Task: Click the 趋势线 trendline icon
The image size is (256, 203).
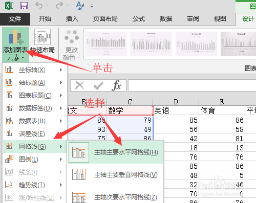Action: coord(9,185)
